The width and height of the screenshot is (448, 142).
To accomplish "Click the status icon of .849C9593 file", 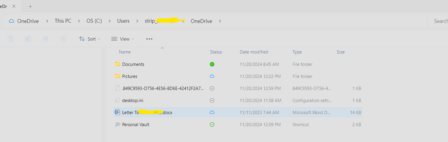I will (x=212, y=88).
